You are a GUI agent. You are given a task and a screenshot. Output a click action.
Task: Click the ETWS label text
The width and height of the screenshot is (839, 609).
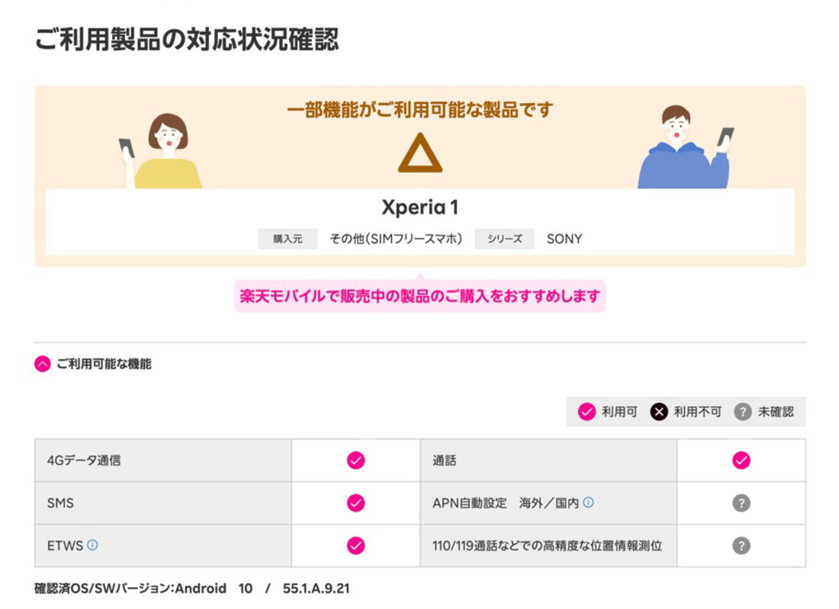click(65, 546)
